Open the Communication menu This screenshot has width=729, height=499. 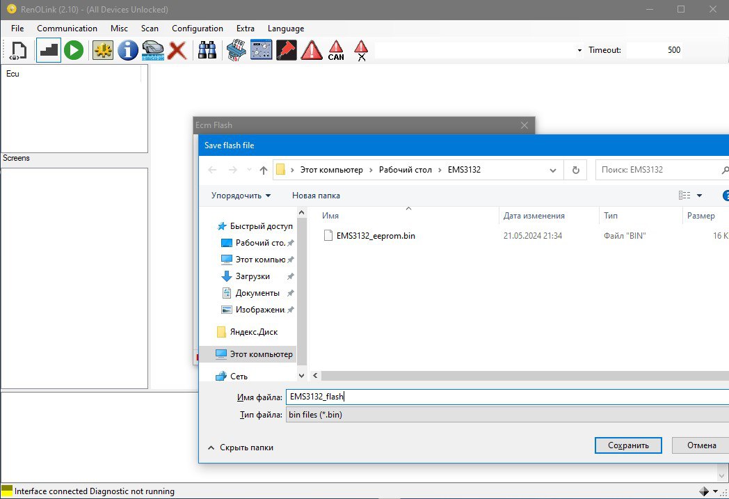click(67, 29)
